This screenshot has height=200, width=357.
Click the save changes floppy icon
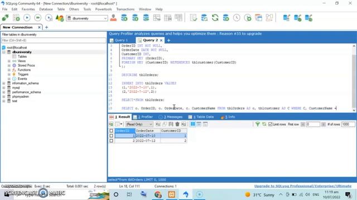171,124
